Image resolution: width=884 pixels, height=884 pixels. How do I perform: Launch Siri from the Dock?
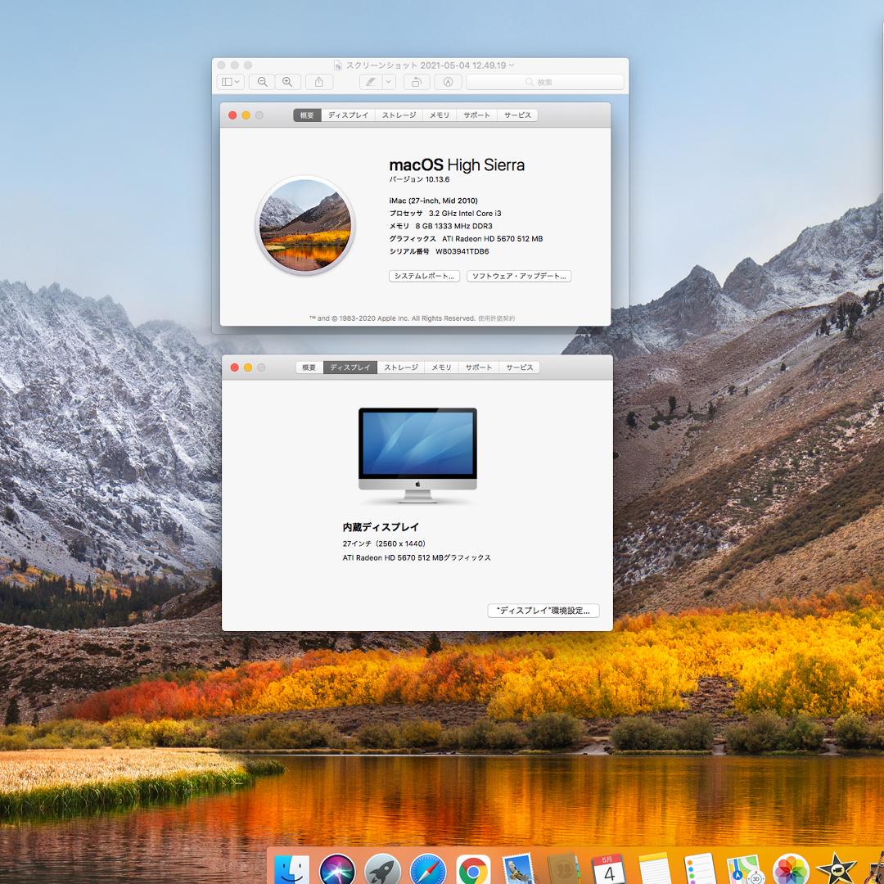coord(337,870)
